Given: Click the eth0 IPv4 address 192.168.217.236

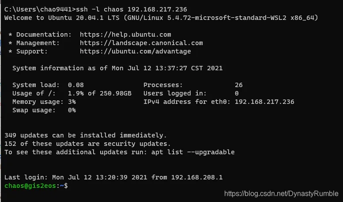Looking at the screenshot, I should 264,102.
